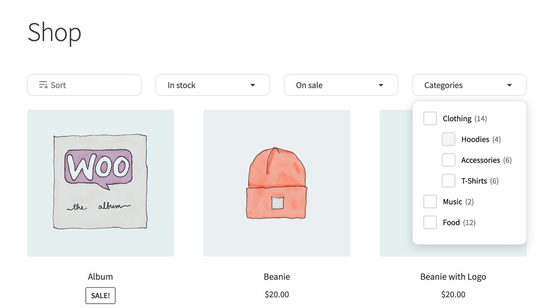Click the Categories dropdown chevron
This screenshot has height=308, width=554.
tap(510, 85)
